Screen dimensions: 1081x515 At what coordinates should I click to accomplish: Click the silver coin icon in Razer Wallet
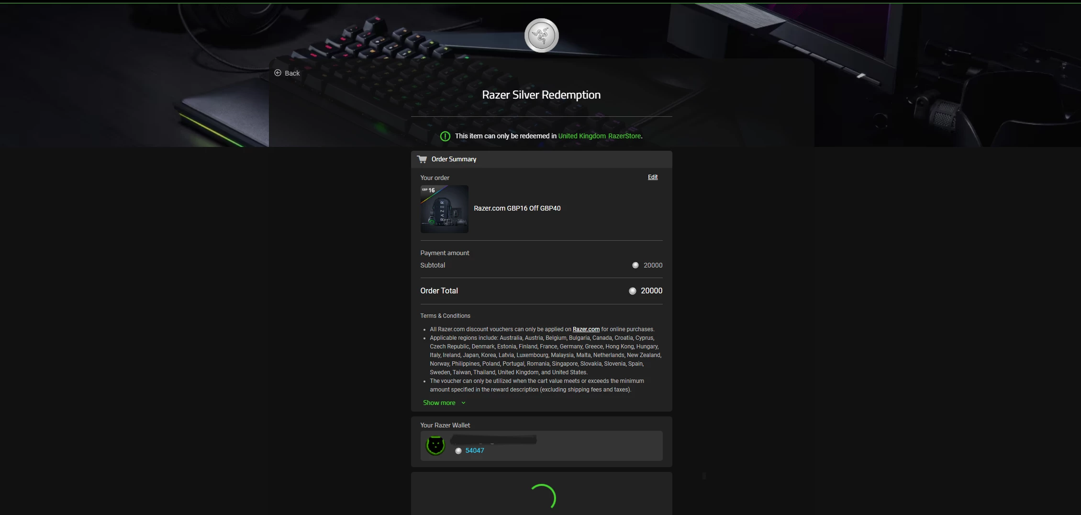point(458,451)
